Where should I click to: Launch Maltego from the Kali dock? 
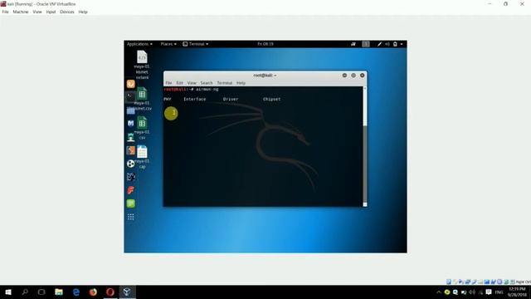(x=131, y=177)
